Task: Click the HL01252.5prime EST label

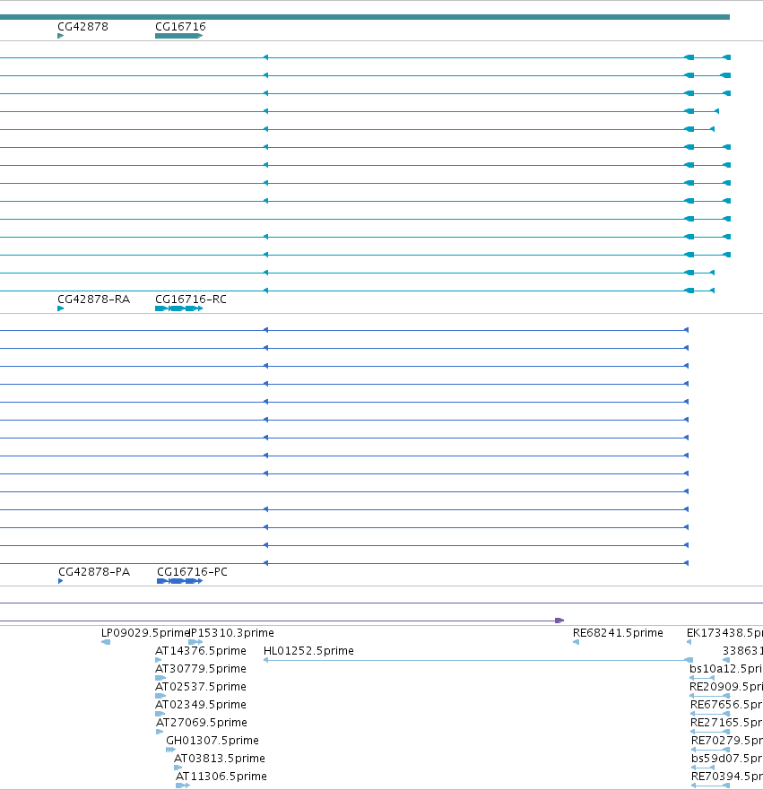Action: pyautogui.click(x=308, y=651)
